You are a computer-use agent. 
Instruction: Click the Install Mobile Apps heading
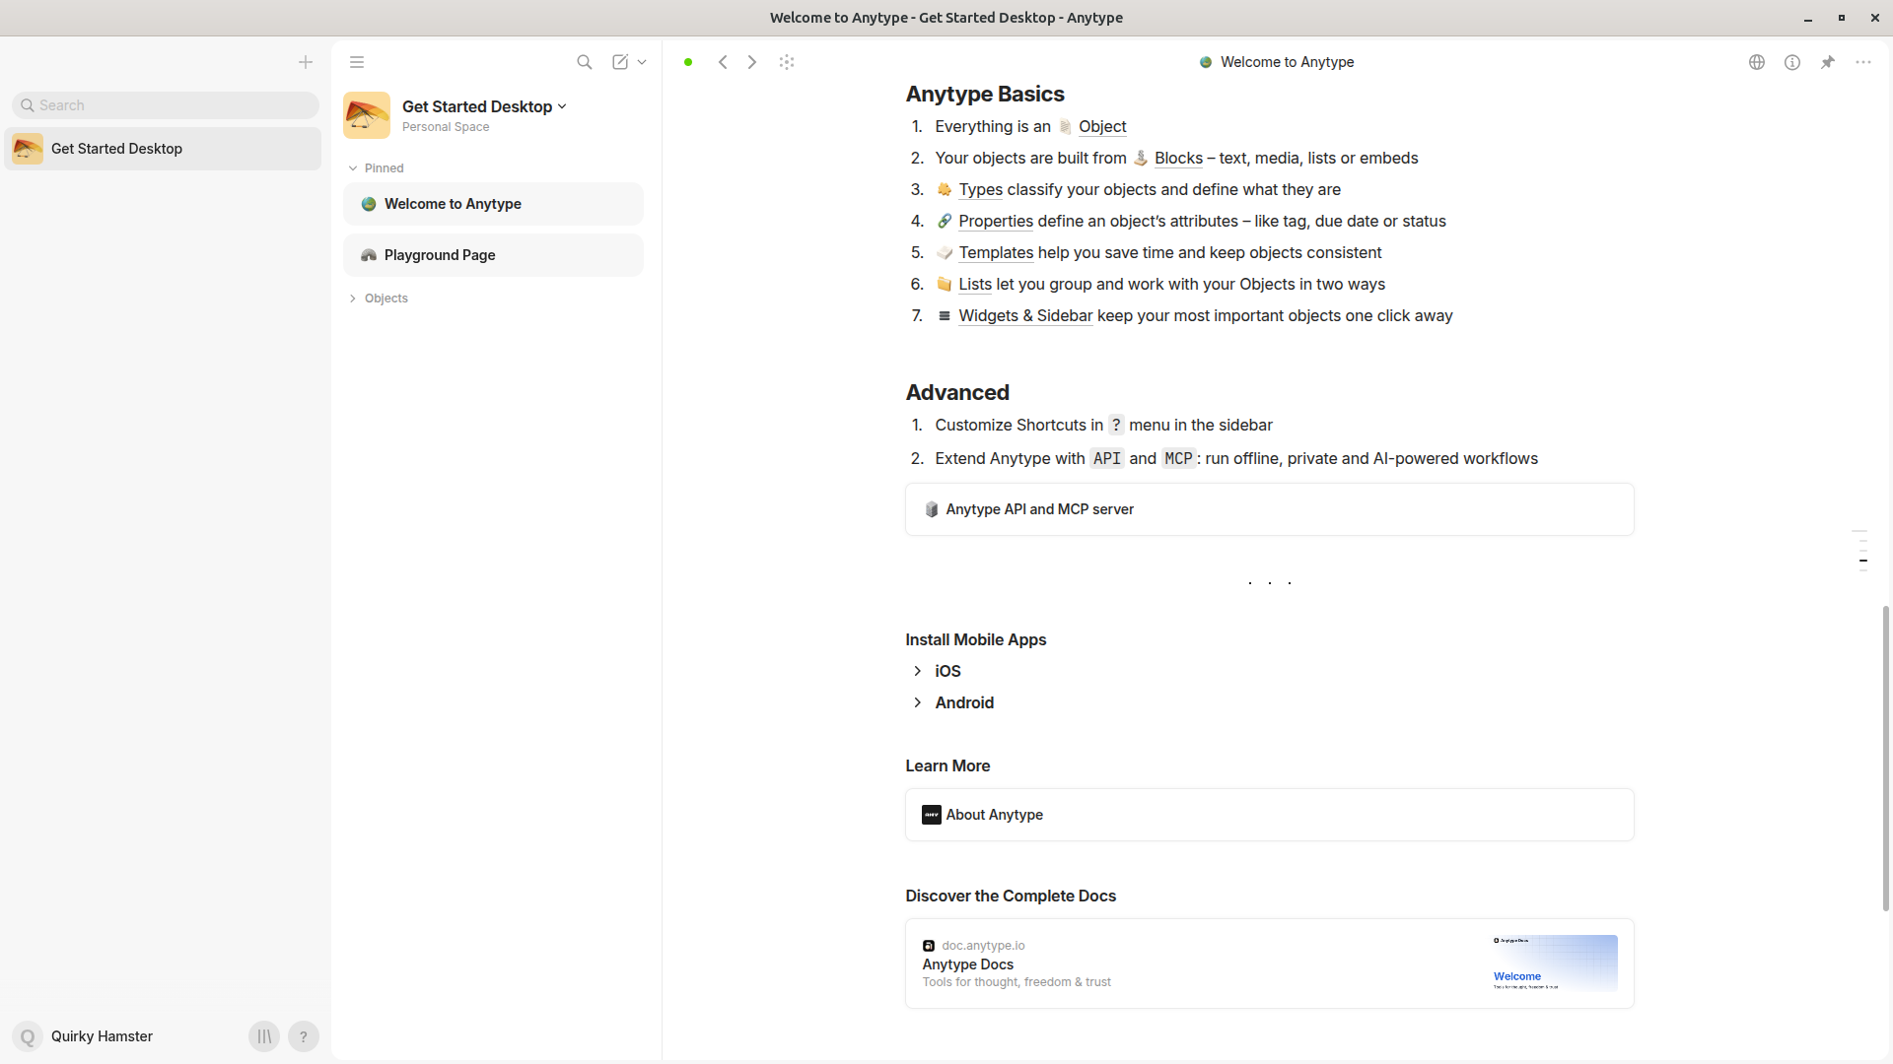[976, 639]
